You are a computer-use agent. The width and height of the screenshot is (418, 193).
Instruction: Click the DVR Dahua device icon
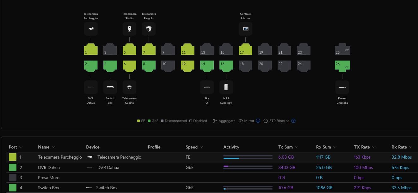[91, 87]
